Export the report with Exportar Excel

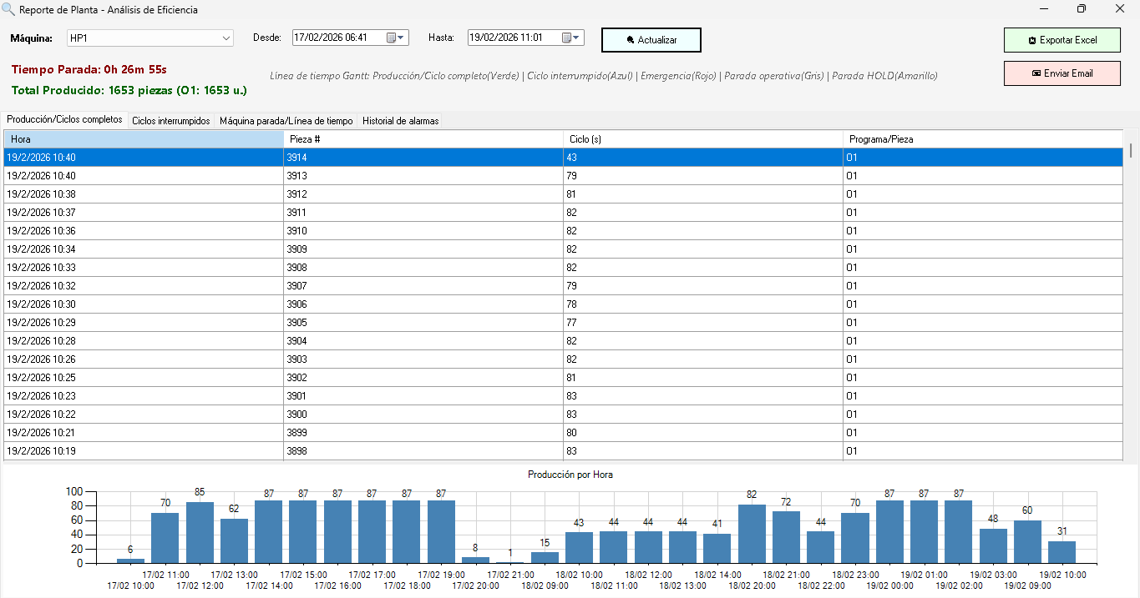click(1062, 40)
